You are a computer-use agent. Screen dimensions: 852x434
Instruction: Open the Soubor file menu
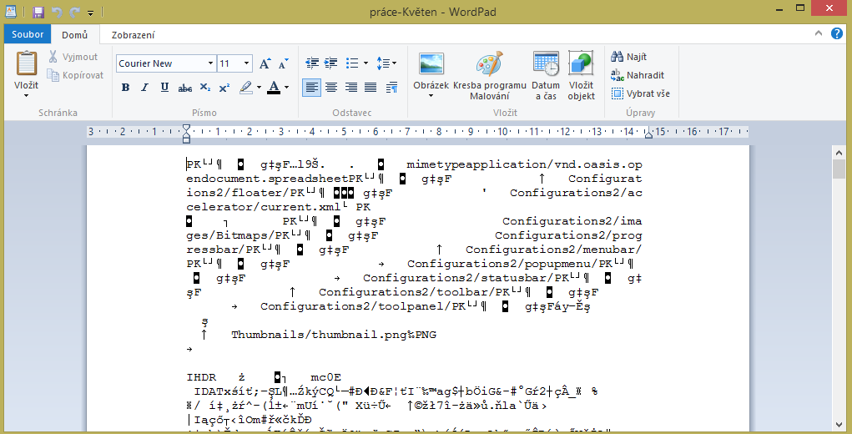28,34
